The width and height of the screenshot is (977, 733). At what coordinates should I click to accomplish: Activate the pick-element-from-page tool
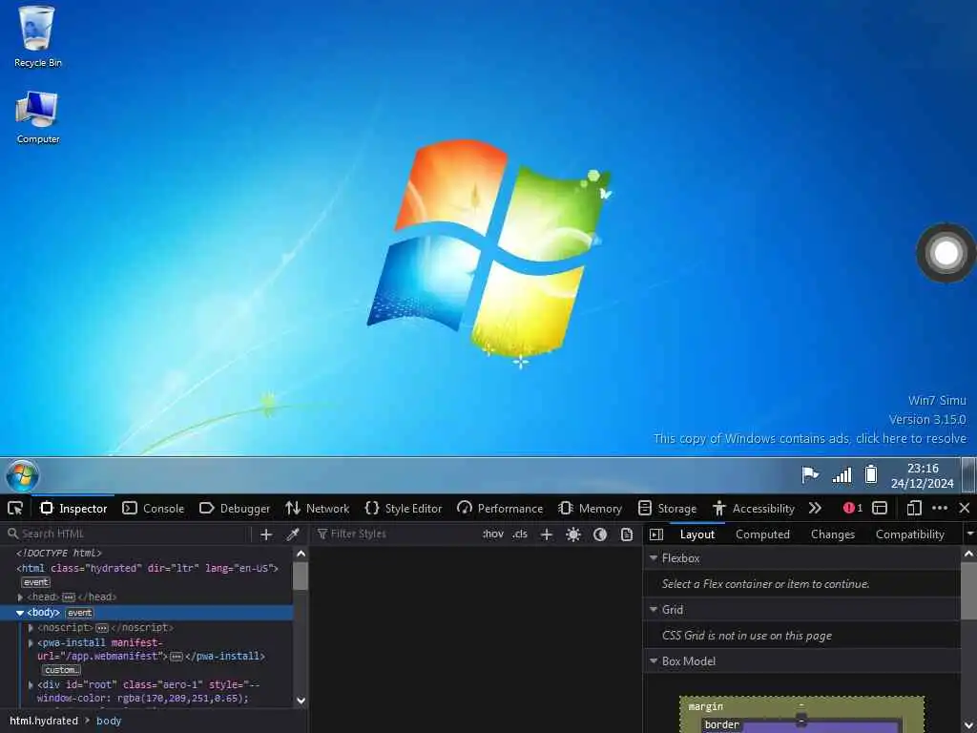pos(15,508)
